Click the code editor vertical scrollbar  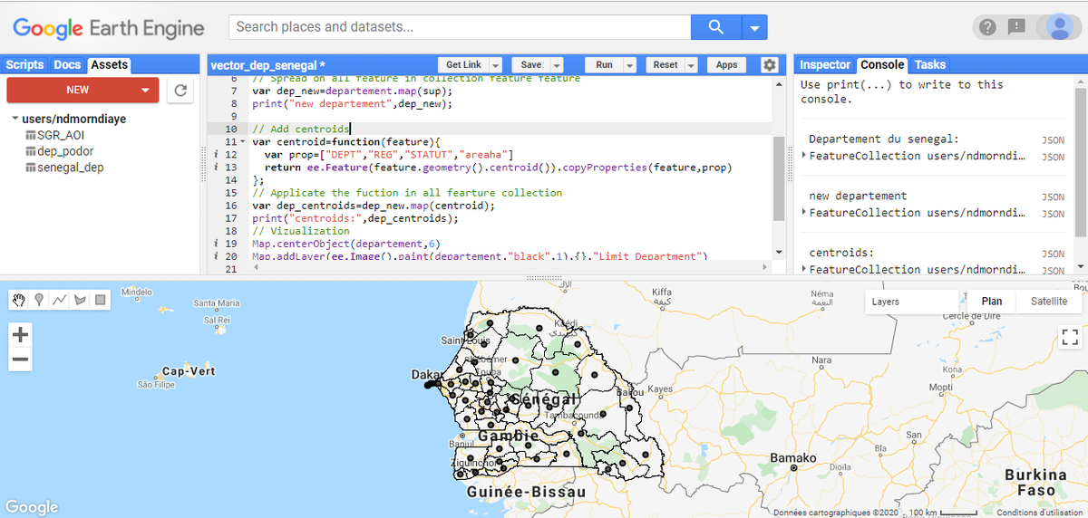[x=779, y=178]
